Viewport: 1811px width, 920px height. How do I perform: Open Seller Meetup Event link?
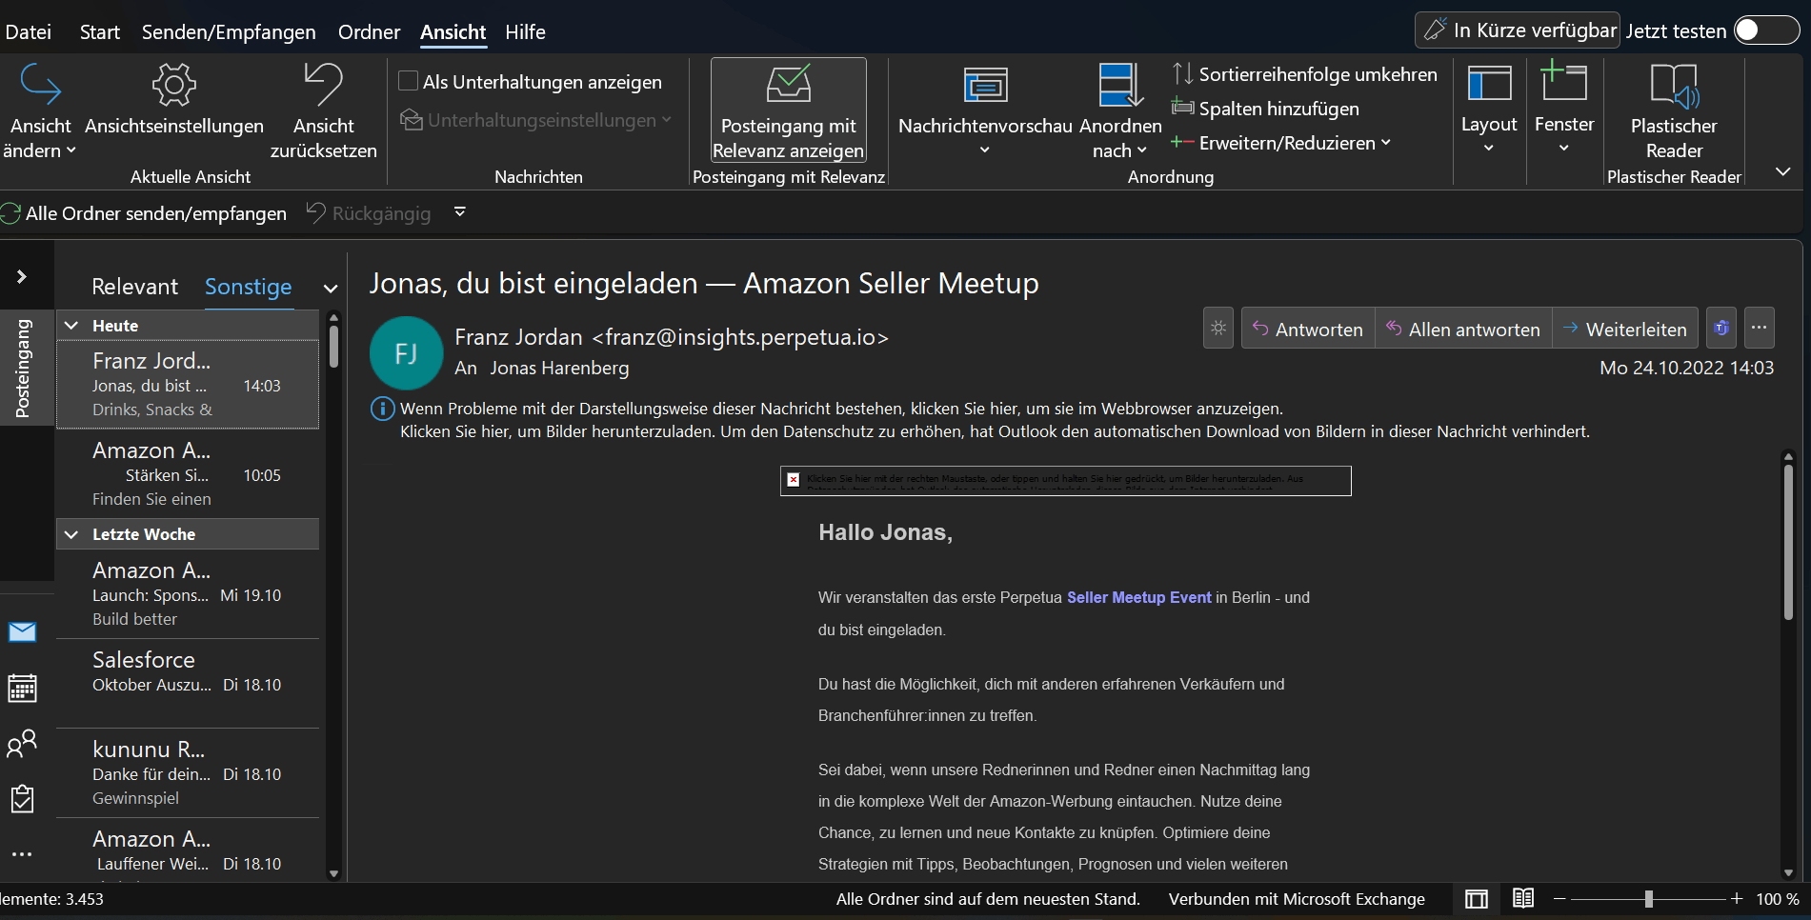coord(1139,597)
